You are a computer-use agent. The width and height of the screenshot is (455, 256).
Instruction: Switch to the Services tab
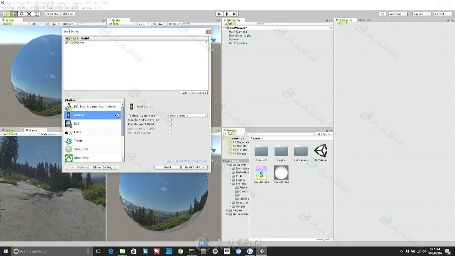[365, 20]
